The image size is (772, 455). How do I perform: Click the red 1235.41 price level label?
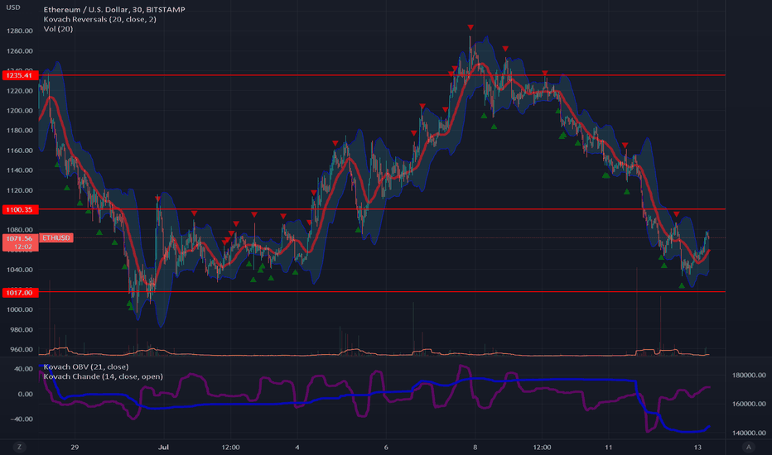pyautogui.click(x=20, y=75)
